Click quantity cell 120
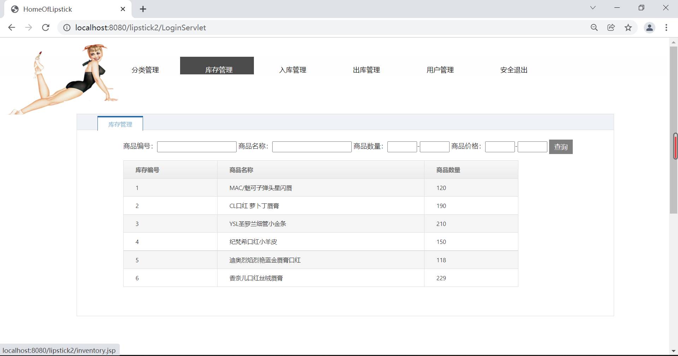This screenshot has width=678, height=356. pos(471,188)
